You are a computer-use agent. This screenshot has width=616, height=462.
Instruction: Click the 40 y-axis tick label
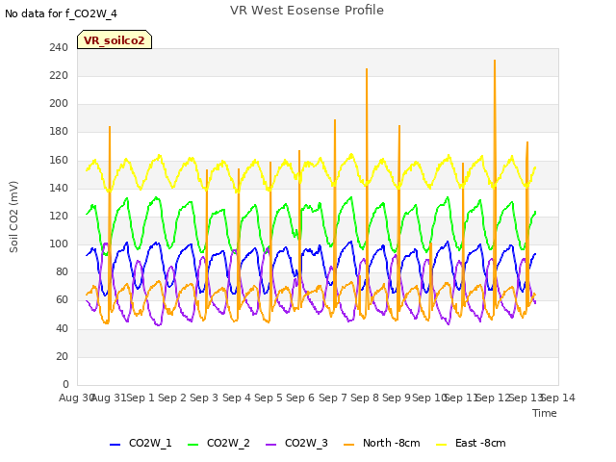point(62,329)
